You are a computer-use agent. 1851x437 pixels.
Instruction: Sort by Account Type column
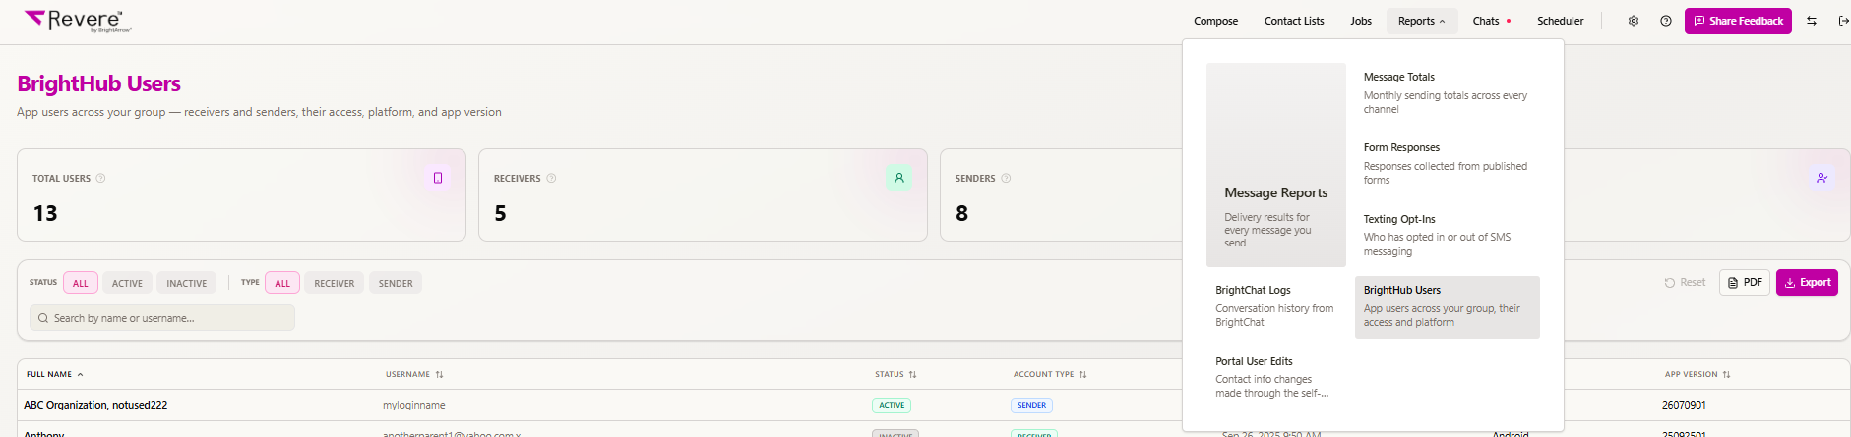pyautogui.click(x=1050, y=374)
